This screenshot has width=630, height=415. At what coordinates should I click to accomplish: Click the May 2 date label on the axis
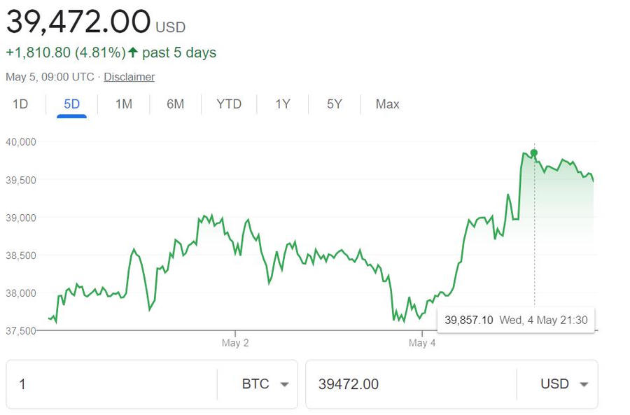[x=235, y=343]
